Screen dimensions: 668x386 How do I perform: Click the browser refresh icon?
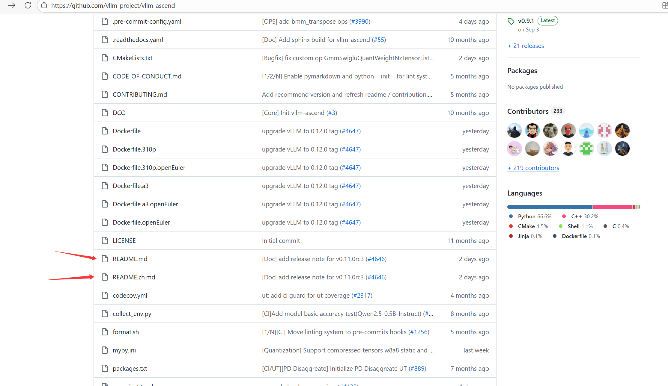(28, 5)
